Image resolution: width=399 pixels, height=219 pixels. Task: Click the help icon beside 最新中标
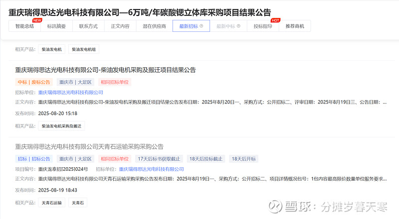pyautogui.click(x=238, y=26)
